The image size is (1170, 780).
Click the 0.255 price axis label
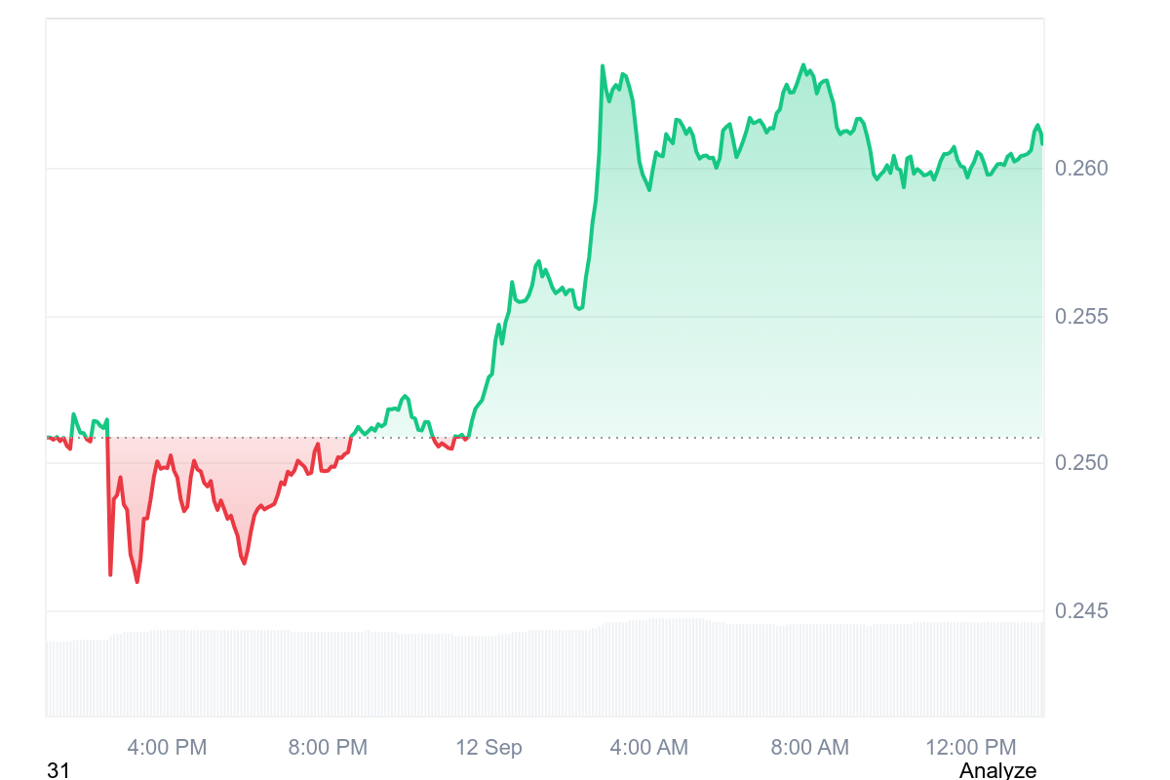pos(1081,317)
